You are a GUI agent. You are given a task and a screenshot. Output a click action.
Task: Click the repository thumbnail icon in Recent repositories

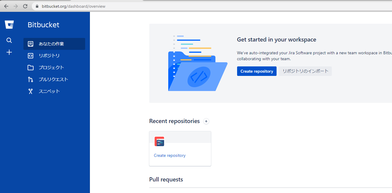tap(159, 141)
